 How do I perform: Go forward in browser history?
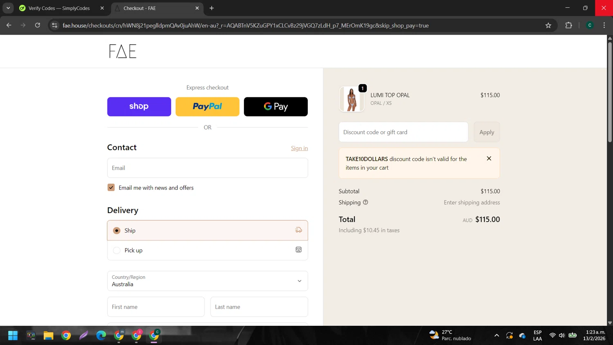pyautogui.click(x=23, y=25)
